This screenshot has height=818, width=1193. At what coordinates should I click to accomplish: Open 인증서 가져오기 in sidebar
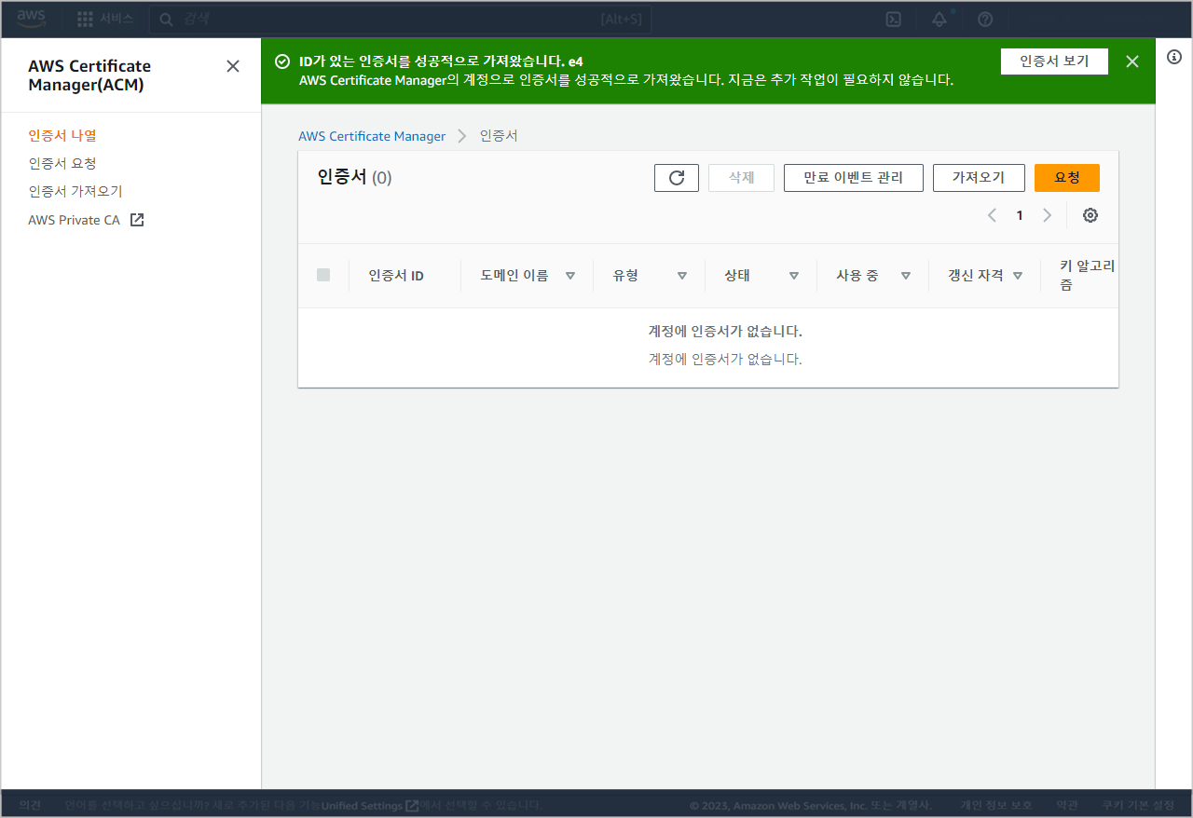[x=75, y=191]
